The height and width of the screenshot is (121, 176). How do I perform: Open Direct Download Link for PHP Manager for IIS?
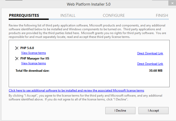tap(150, 64)
